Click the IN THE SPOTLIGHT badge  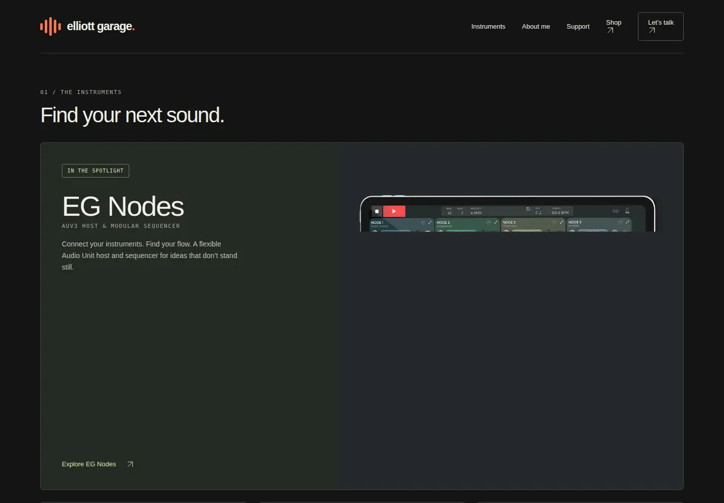pyautogui.click(x=96, y=171)
